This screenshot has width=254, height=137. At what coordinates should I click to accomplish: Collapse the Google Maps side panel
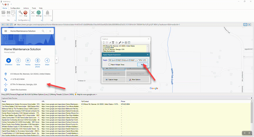[x=56, y=60]
